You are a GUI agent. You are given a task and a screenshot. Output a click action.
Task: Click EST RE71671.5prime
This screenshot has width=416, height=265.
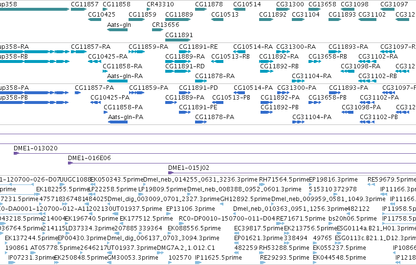[301, 219]
